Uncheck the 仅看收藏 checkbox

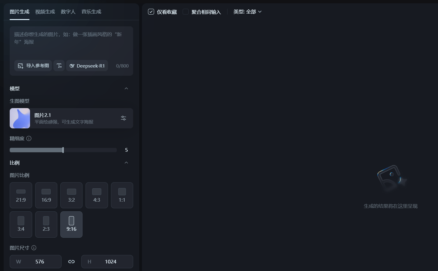[x=151, y=12]
